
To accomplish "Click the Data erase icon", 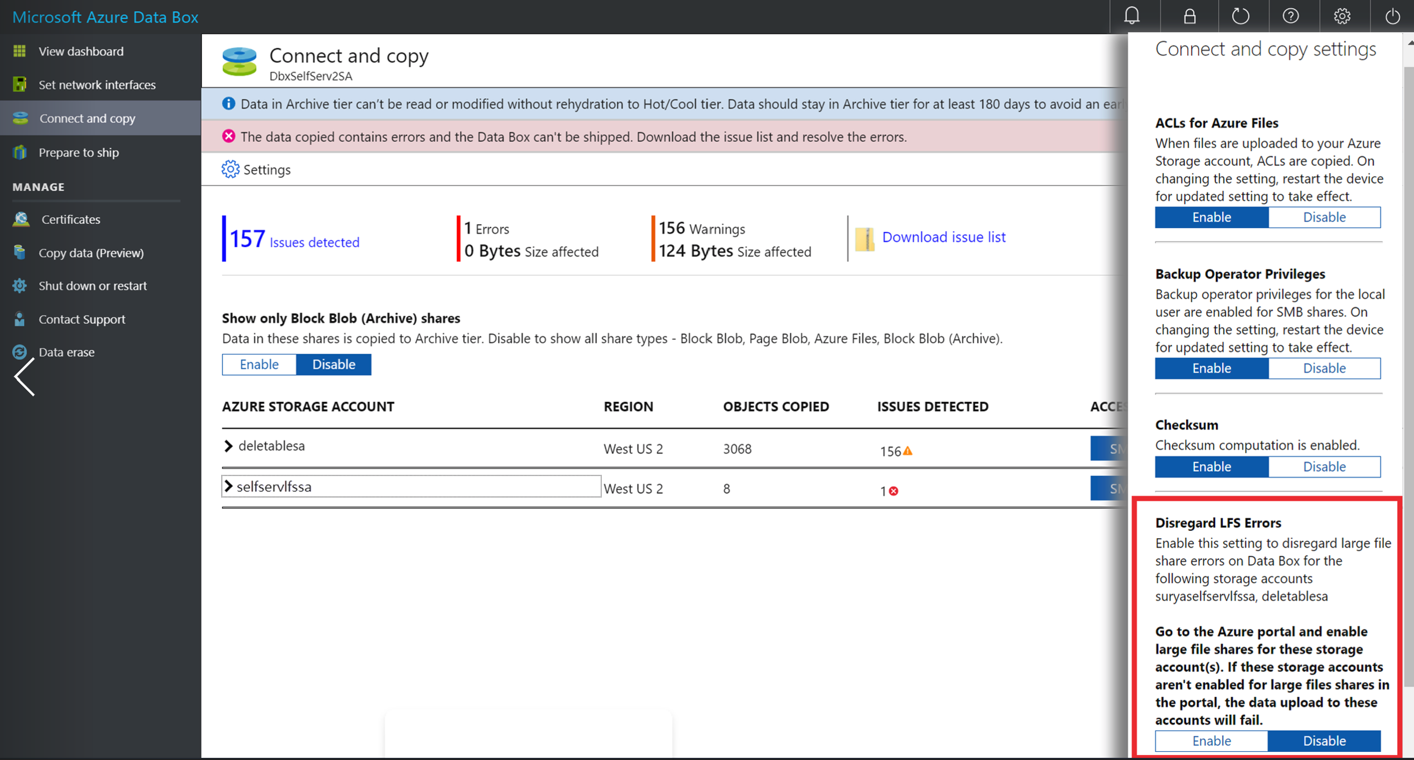I will [20, 351].
